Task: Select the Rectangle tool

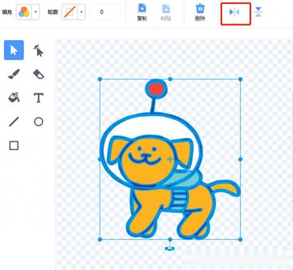Action: 14,146
